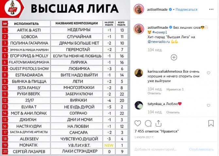This screenshot has height=156, width=219.
Task: Follow the account via Подписаться
Action: 186,9
